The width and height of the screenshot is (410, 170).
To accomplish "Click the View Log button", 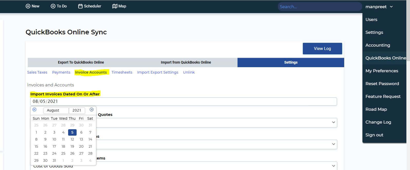I will [322, 48].
